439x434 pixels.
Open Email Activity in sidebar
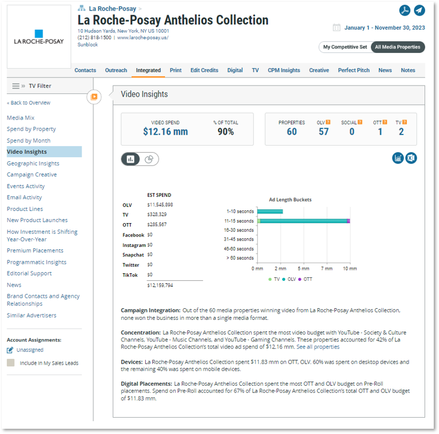coord(24,197)
